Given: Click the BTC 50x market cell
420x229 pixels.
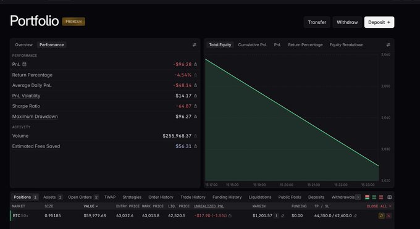Looking at the screenshot, I should click(20, 215).
